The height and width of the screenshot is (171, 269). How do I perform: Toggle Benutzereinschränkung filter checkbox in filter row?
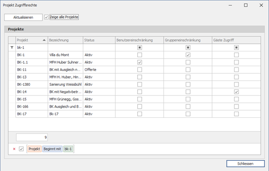139,47
